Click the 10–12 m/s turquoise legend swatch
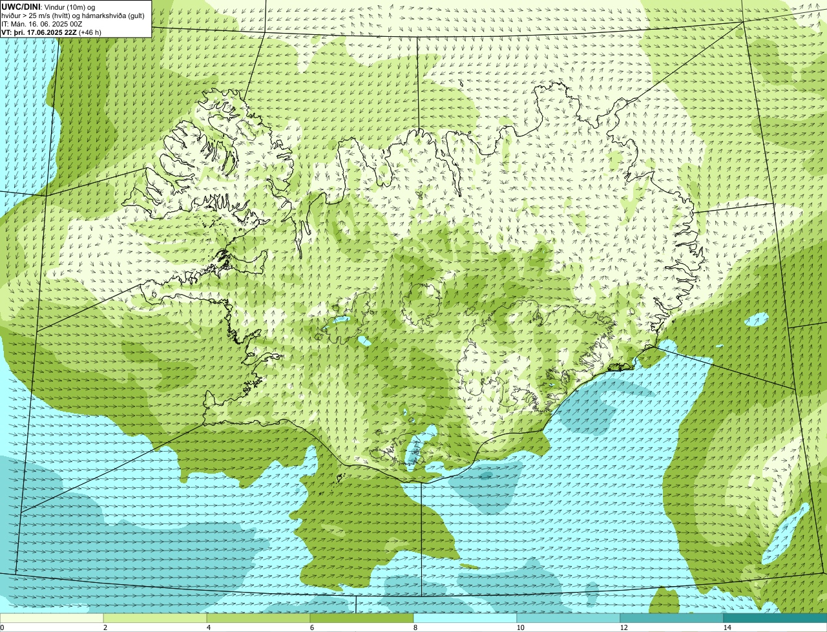The image size is (827, 632). [x=569, y=618]
